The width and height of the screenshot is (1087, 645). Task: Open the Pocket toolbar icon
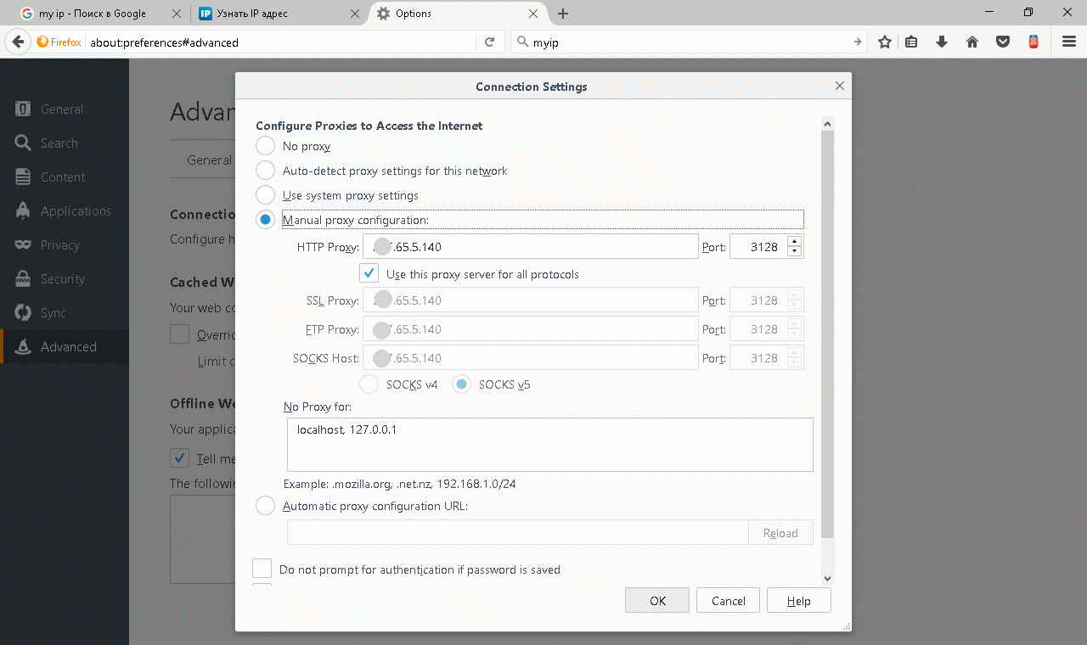pyautogui.click(x=1003, y=42)
